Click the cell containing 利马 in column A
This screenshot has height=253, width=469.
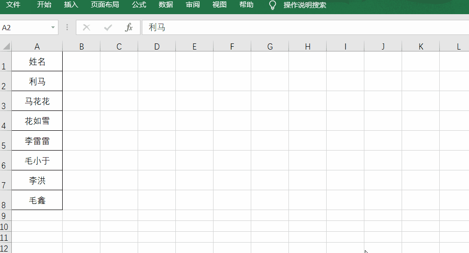pyautogui.click(x=37, y=81)
